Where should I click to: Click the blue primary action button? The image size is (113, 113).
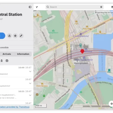pyautogui.click(x=2, y=36)
